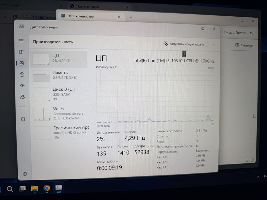Open File Explorer from taskbar
The width and height of the screenshot is (267, 200).
click(34, 188)
